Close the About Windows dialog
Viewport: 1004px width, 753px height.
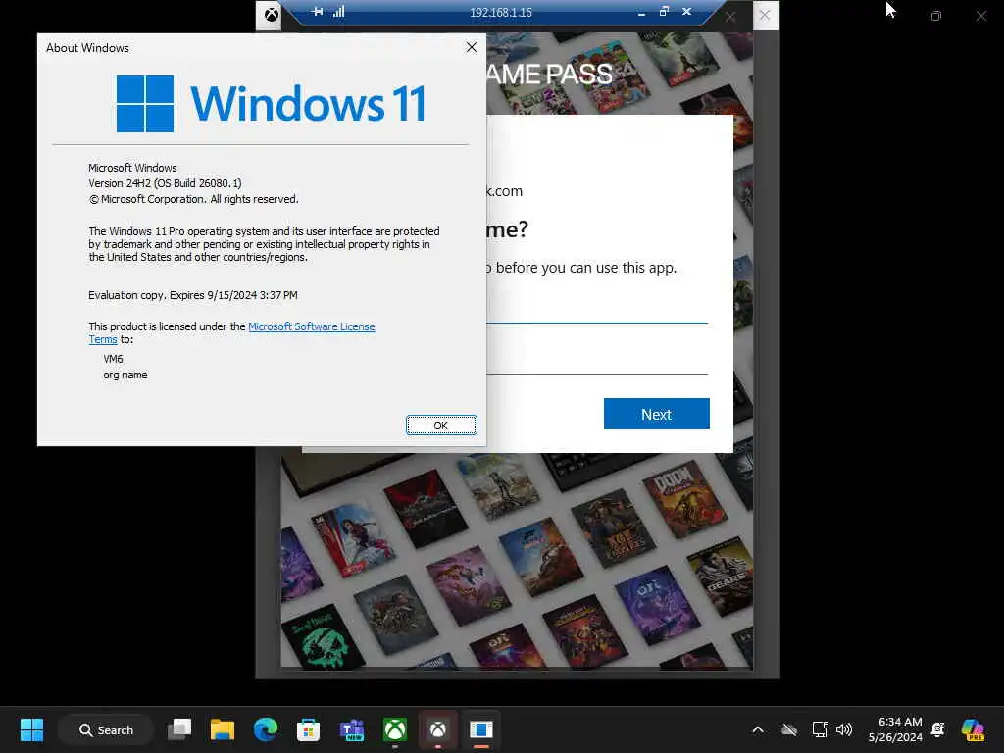pyautogui.click(x=472, y=47)
